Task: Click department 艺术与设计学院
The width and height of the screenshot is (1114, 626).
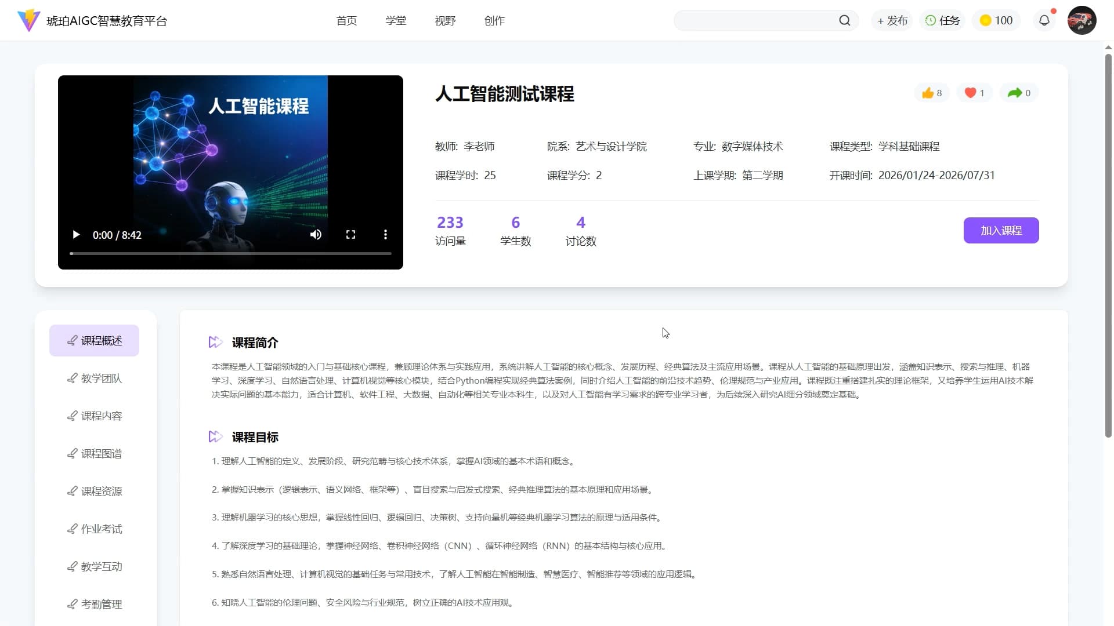Action: (x=611, y=147)
